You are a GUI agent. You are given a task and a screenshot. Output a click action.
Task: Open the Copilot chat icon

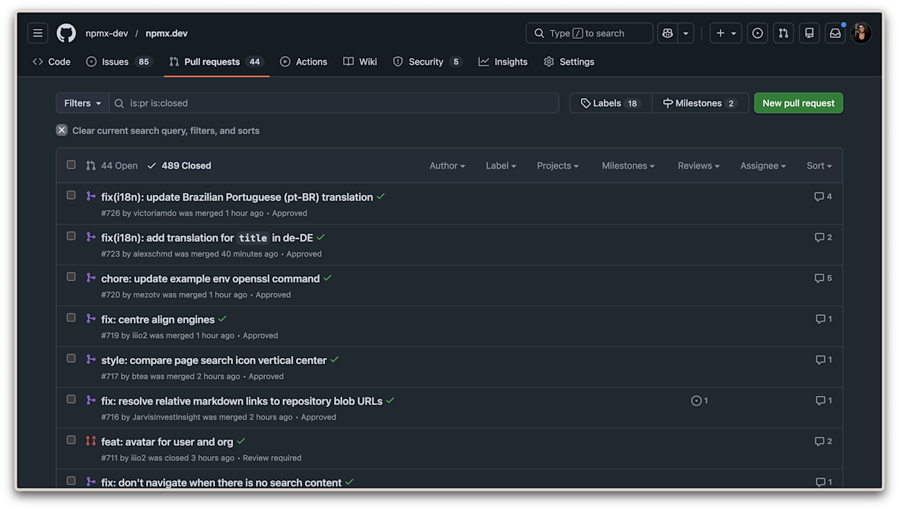[667, 33]
